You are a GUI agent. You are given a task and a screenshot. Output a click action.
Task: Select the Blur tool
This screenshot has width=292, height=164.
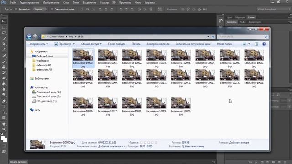[4, 89]
